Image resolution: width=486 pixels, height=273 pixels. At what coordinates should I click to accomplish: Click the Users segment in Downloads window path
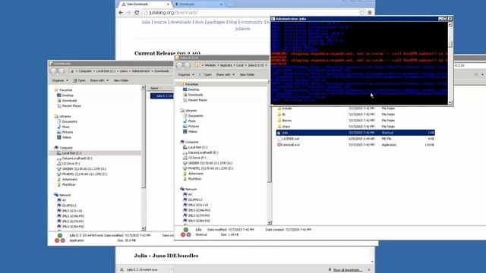123,71
